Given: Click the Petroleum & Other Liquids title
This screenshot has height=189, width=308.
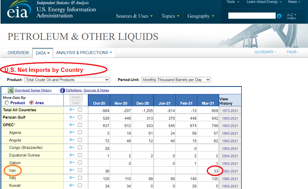Looking at the screenshot, I should 83,37.
